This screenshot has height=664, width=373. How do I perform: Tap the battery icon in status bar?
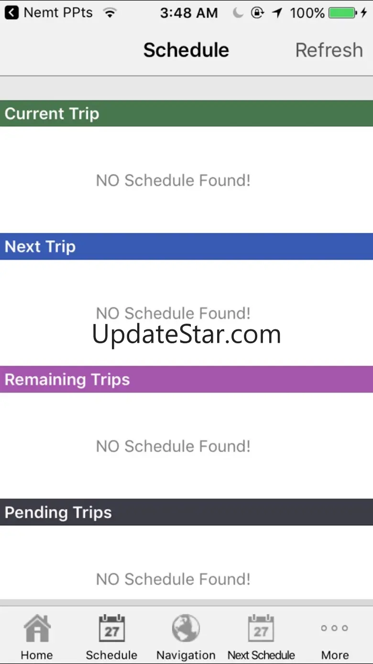[344, 13]
